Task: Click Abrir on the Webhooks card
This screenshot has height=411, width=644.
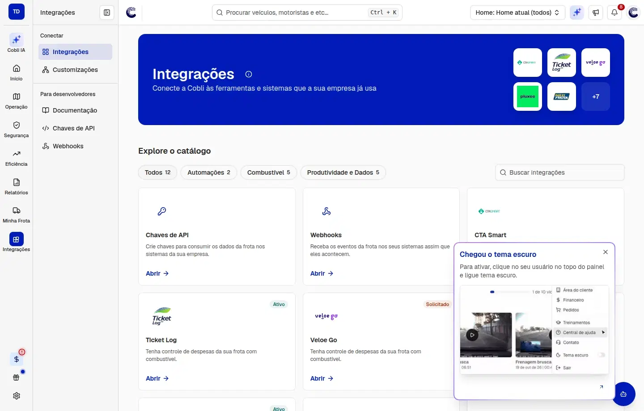Action: coord(322,273)
